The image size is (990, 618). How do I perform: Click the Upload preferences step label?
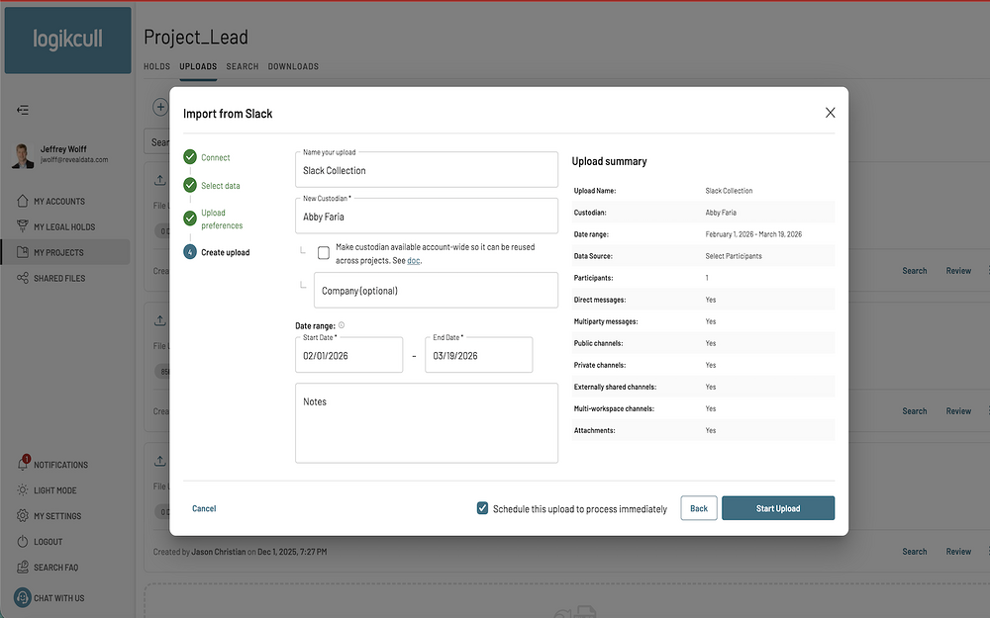coord(222,219)
